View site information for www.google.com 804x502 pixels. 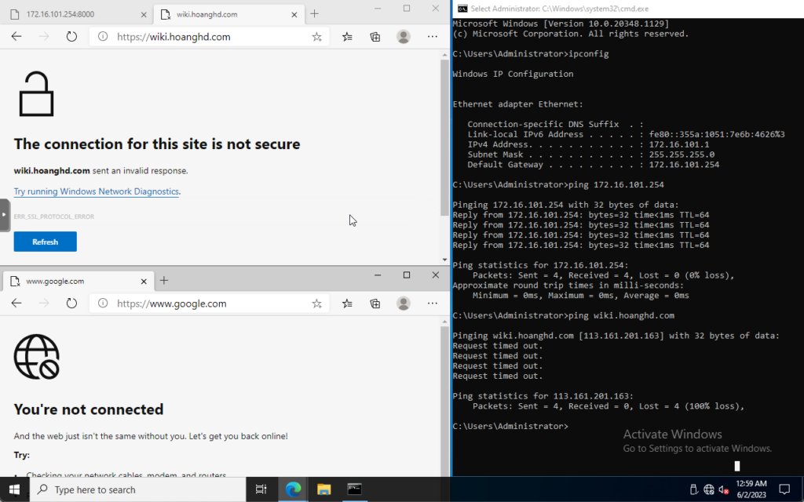(103, 304)
